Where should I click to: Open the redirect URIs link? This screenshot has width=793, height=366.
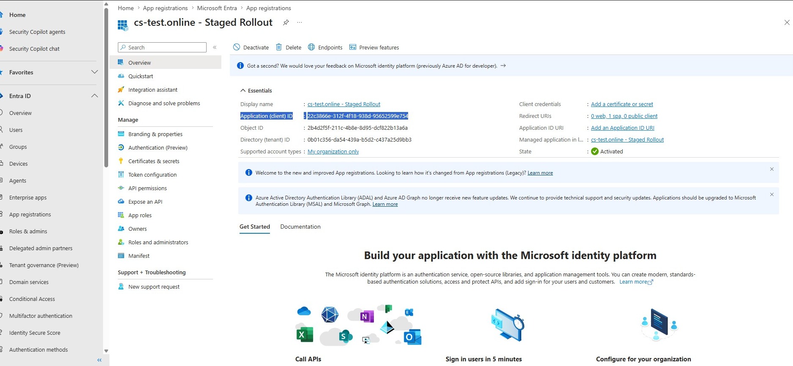[x=624, y=116]
